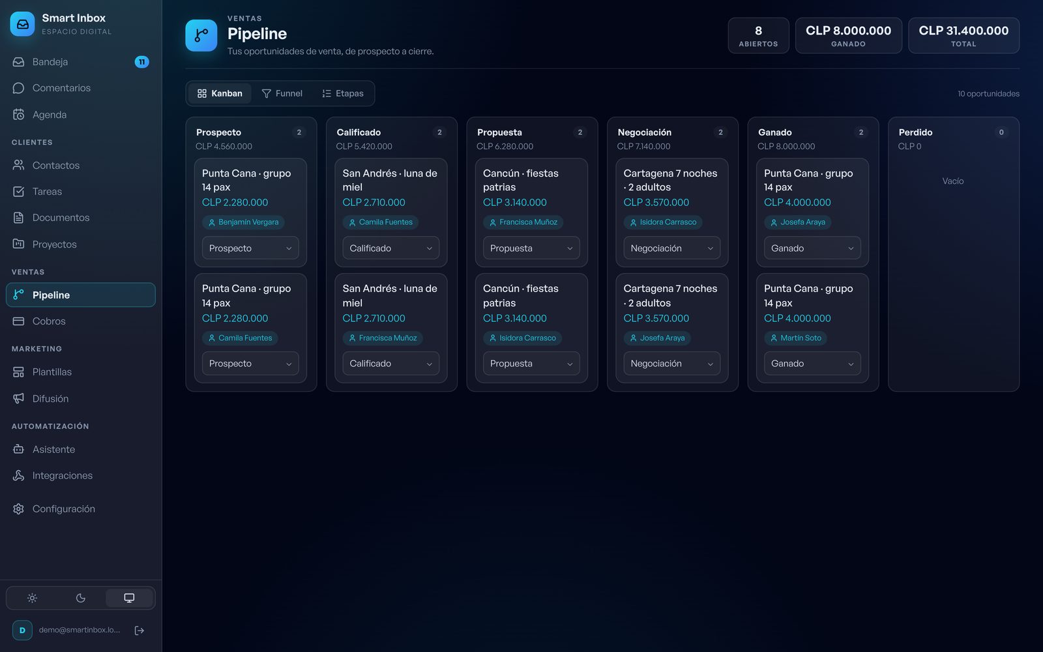The image size is (1043, 652).
Task: Open Integraciones webhook icon
Action: (18, 476)
